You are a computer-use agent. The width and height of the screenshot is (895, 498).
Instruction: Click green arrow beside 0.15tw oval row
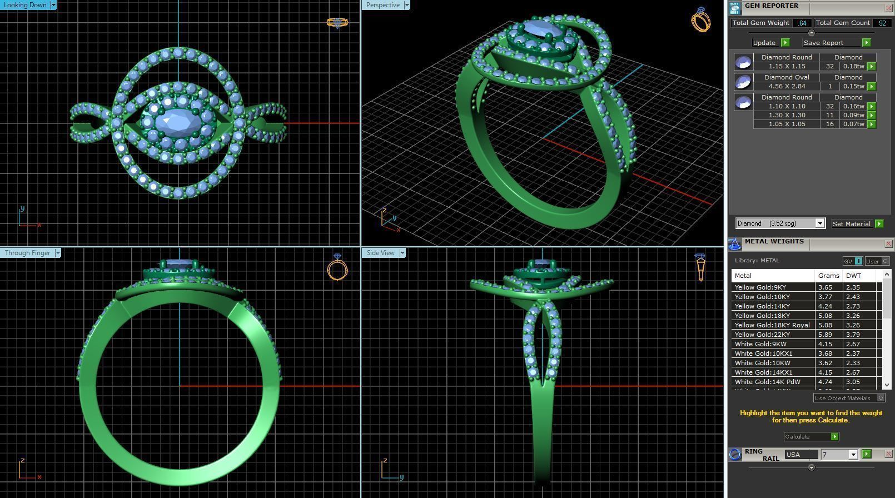point(871,86)
